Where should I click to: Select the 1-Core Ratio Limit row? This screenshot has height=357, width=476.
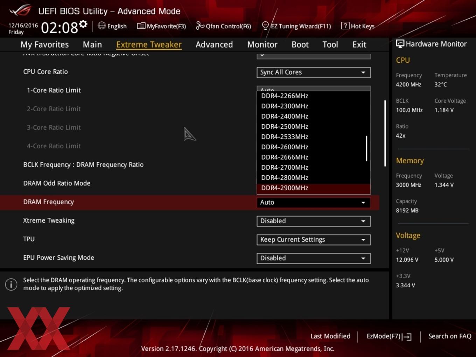(x=54, y=90)
